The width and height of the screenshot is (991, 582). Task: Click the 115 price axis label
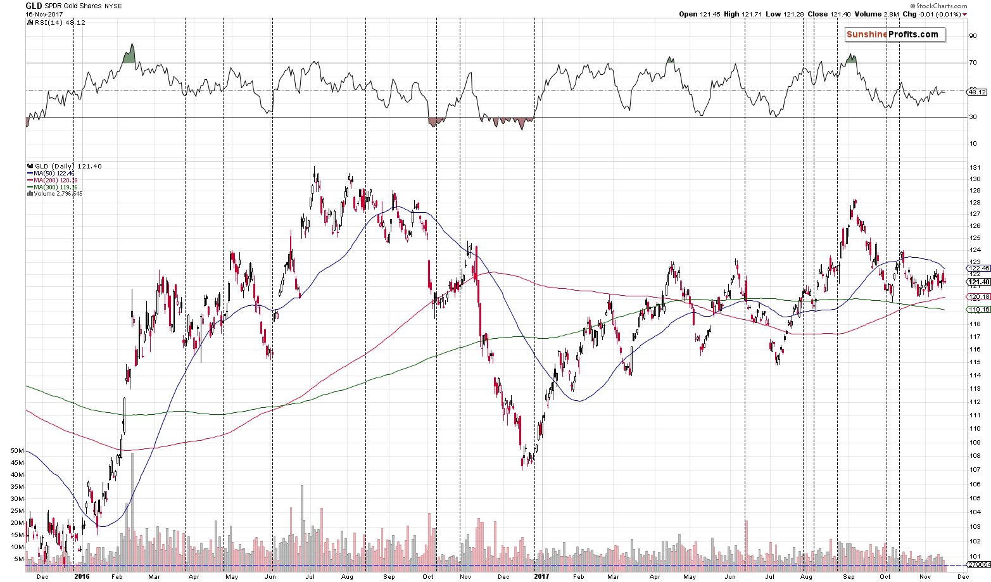[974, 362]
